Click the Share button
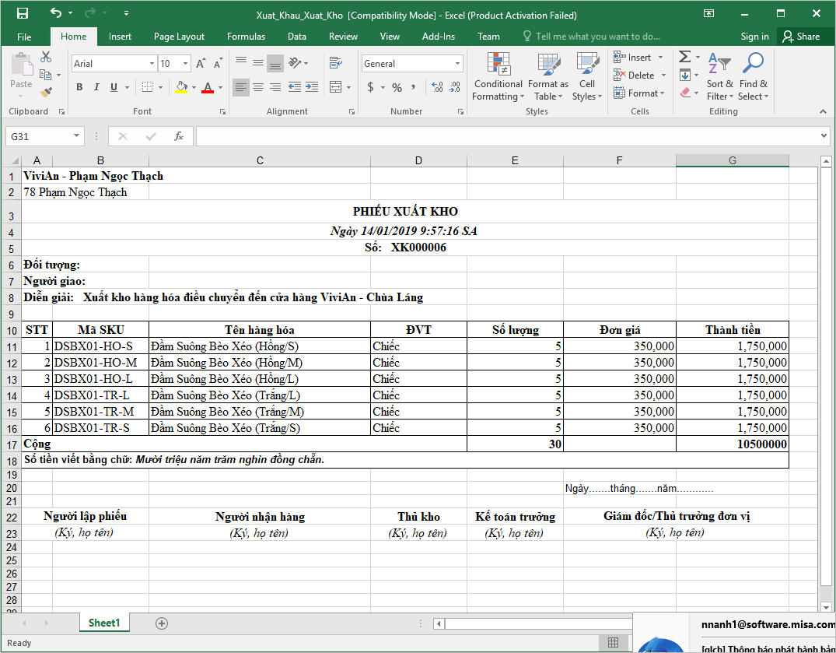Viewport: 836px width, 653px height. click(801, 37)
